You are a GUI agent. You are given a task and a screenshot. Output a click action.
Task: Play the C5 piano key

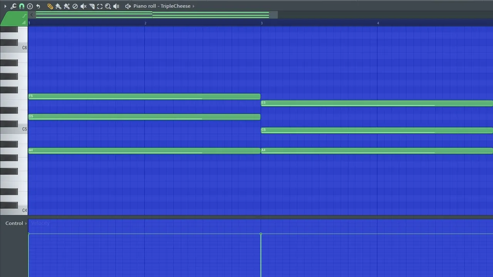tap(23, 129)
